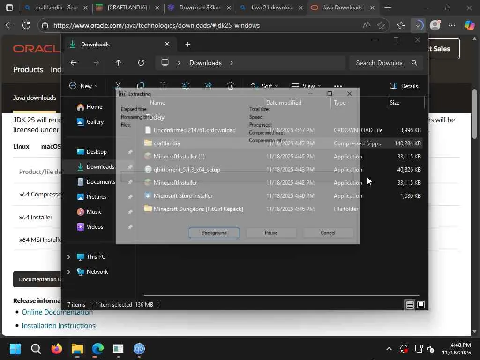The height and width of the screenshot is (360, 480).
Task: Expand the Network tree node
Action: point(68,272)
